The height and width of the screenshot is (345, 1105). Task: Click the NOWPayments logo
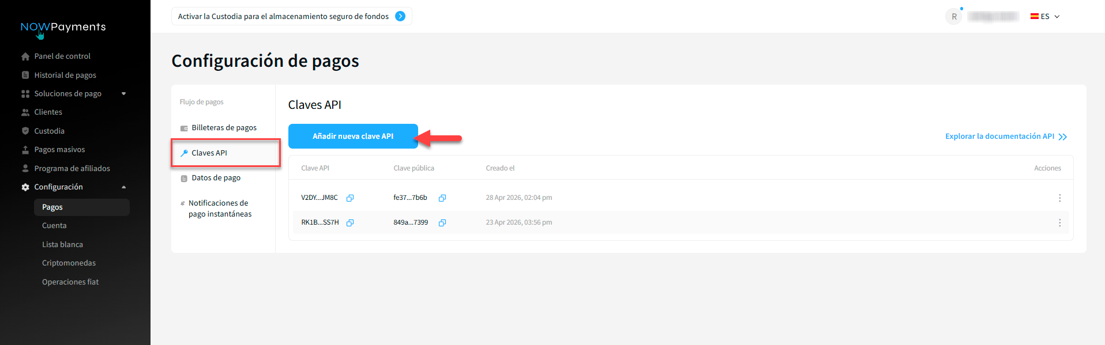click(63, 27)
